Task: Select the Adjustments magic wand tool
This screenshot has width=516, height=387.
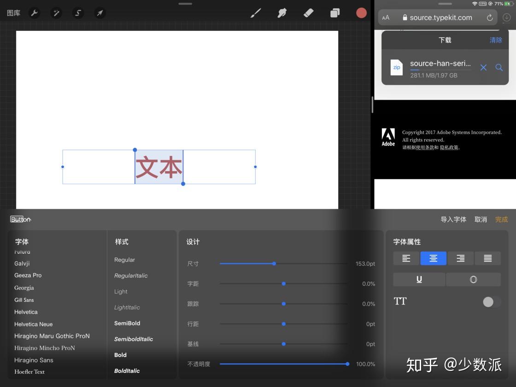Action: pyautogui.click(x=56, y=13)
